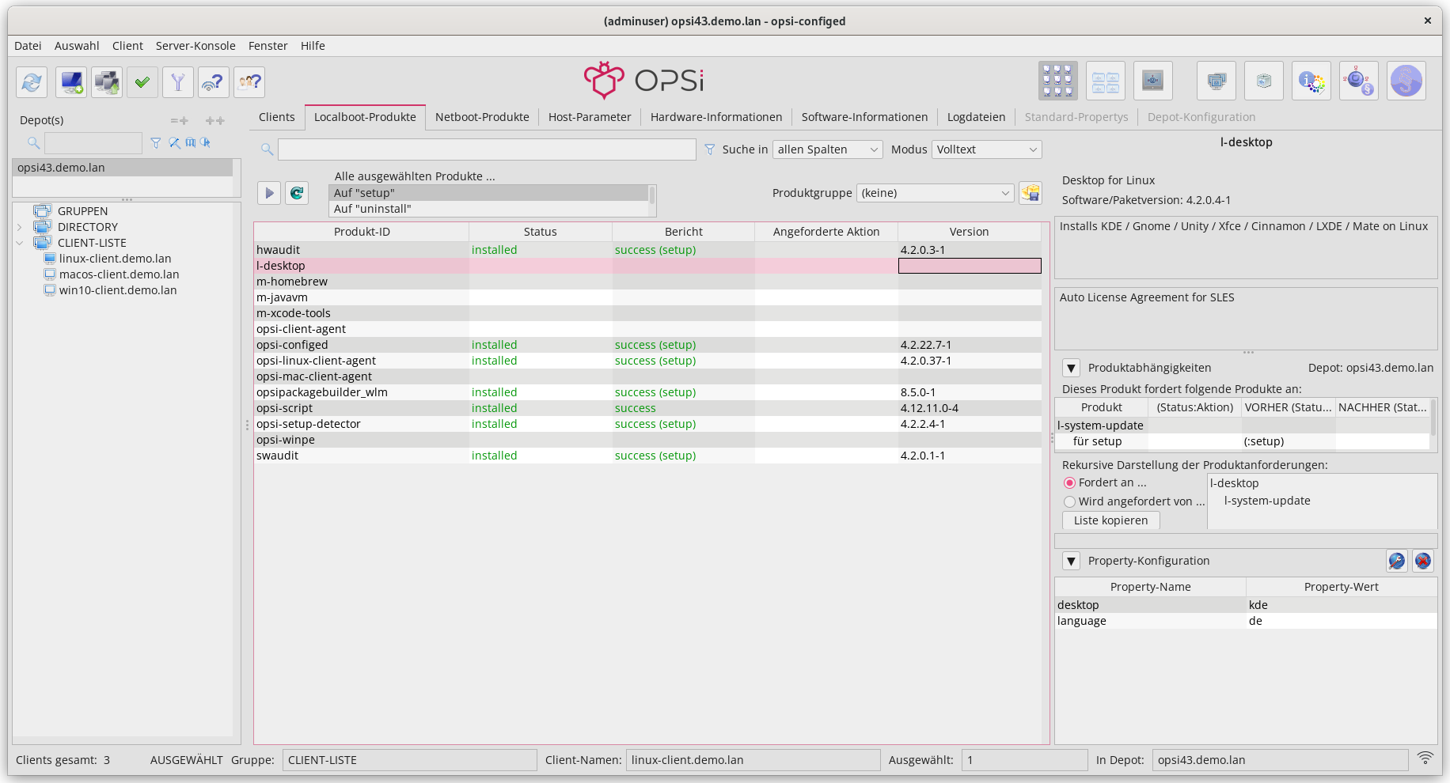Collapse the Produktabhängigkeiten section

point(1071,368)
